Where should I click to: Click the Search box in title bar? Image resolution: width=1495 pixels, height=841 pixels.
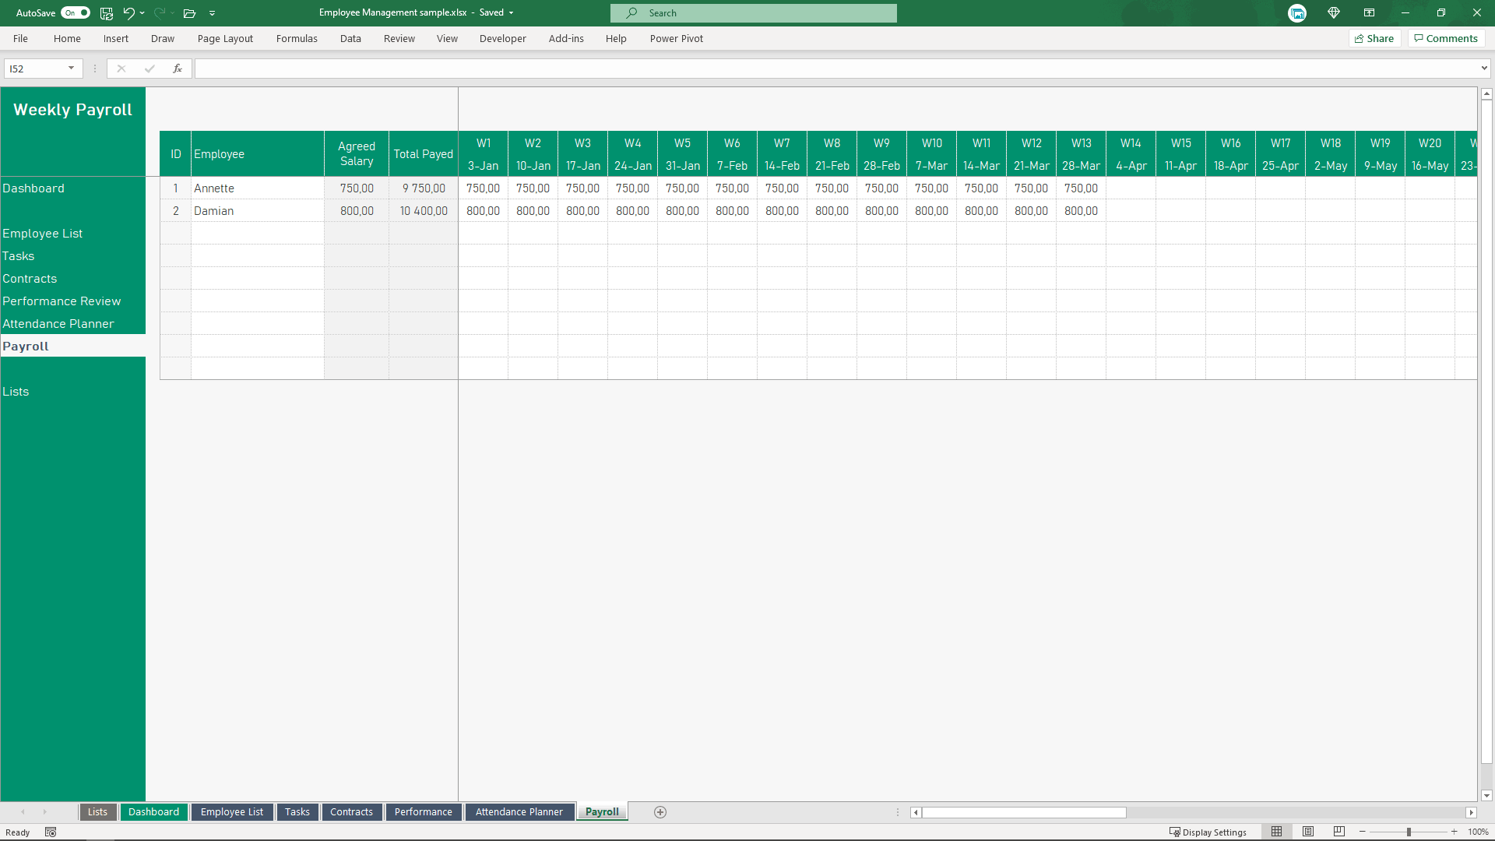tap(753, 13)
